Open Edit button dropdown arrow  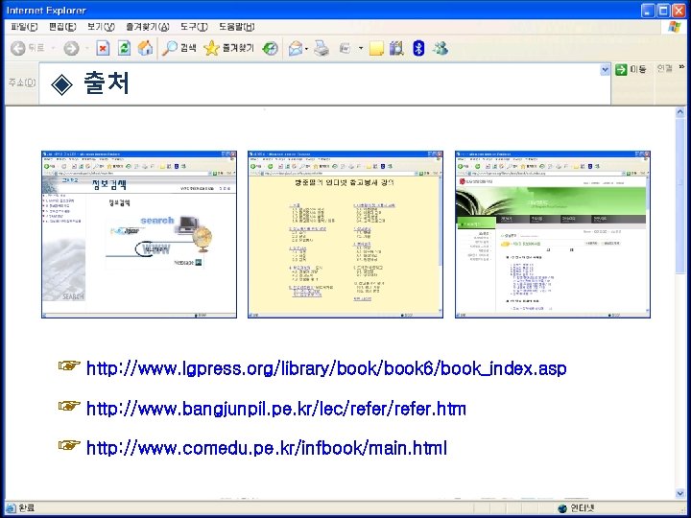coord(361,48)
